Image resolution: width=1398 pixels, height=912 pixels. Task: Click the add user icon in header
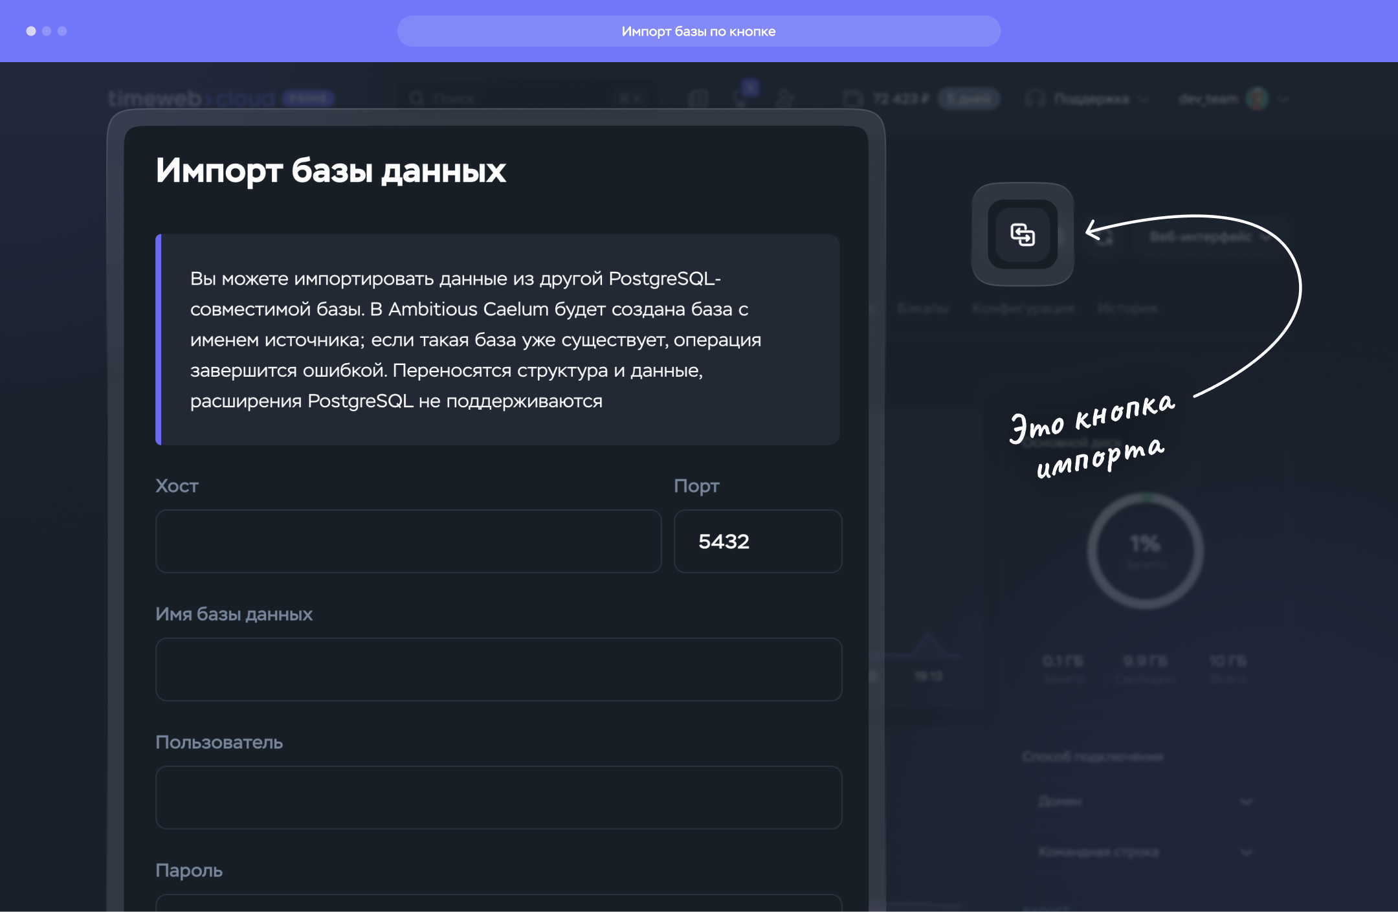tap(784, 98)
